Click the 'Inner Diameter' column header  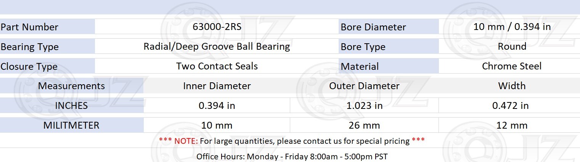[x=217, y=86]
